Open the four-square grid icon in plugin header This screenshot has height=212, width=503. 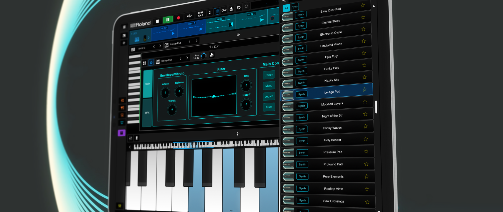[144, 63]
